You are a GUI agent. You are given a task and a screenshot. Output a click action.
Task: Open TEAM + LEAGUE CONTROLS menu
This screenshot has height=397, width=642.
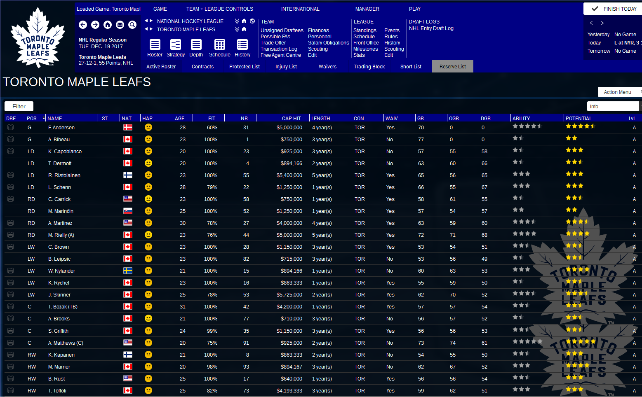pyautogui.click(x=220, y=9)
